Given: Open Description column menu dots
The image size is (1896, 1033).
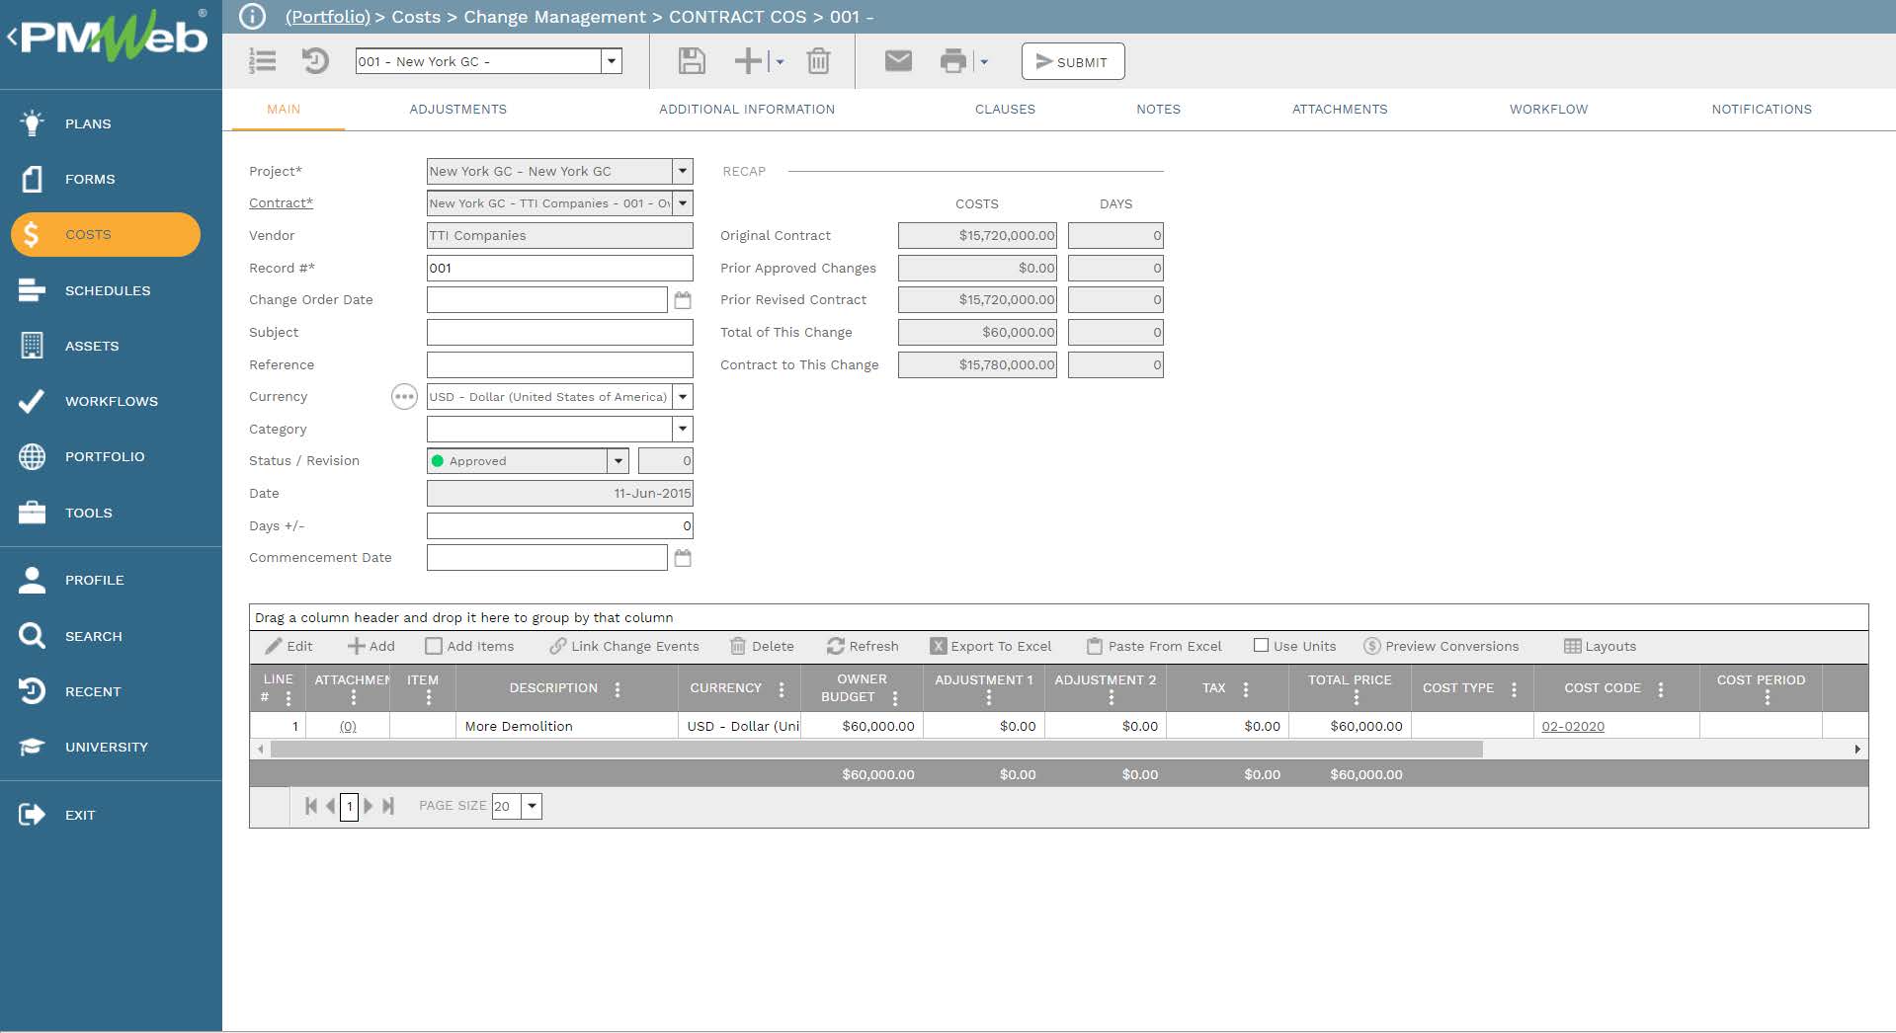Looking at the screenshot, I should pos(618,689).
